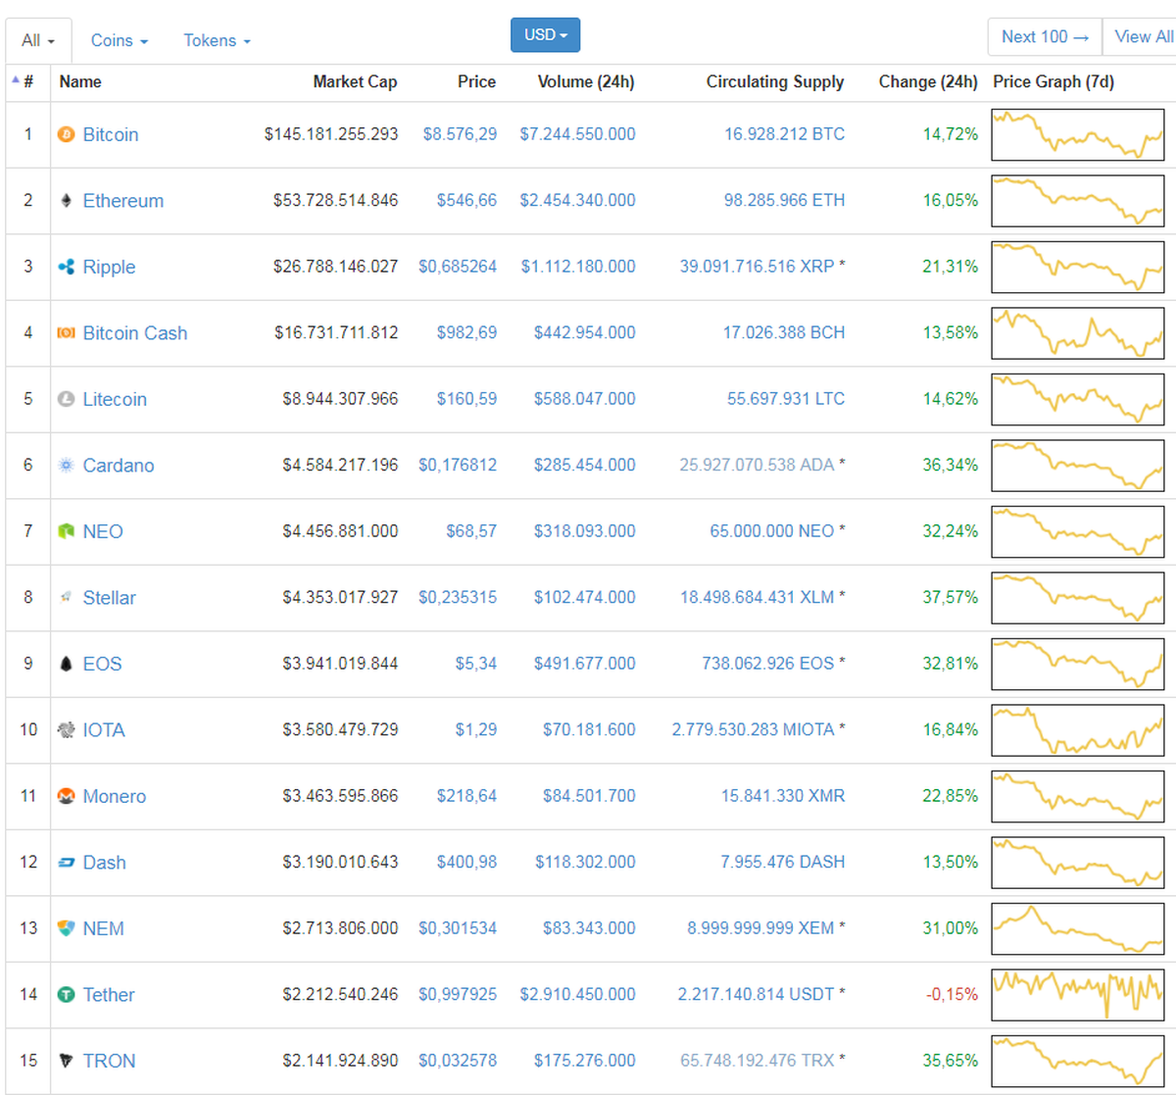The image size is (1176, 1095).
Task: Open the NEM name link
Action: (x=103, y=928)
